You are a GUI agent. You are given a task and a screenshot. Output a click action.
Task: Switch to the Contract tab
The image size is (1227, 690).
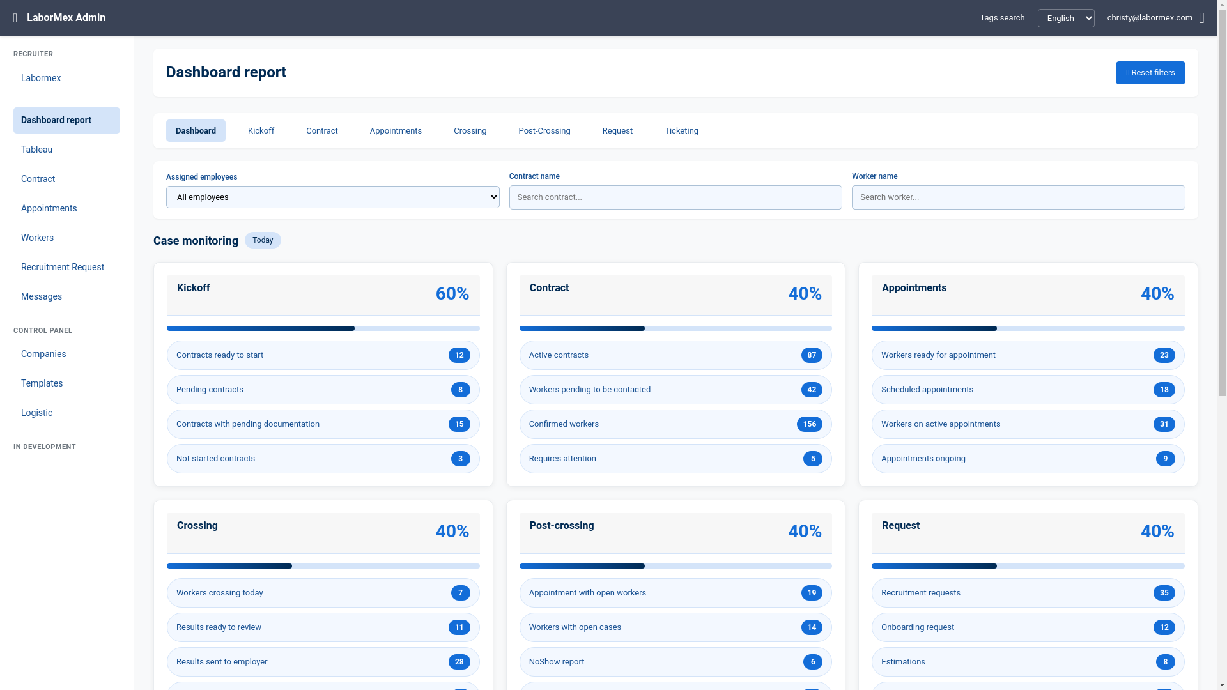pos(322,131)
